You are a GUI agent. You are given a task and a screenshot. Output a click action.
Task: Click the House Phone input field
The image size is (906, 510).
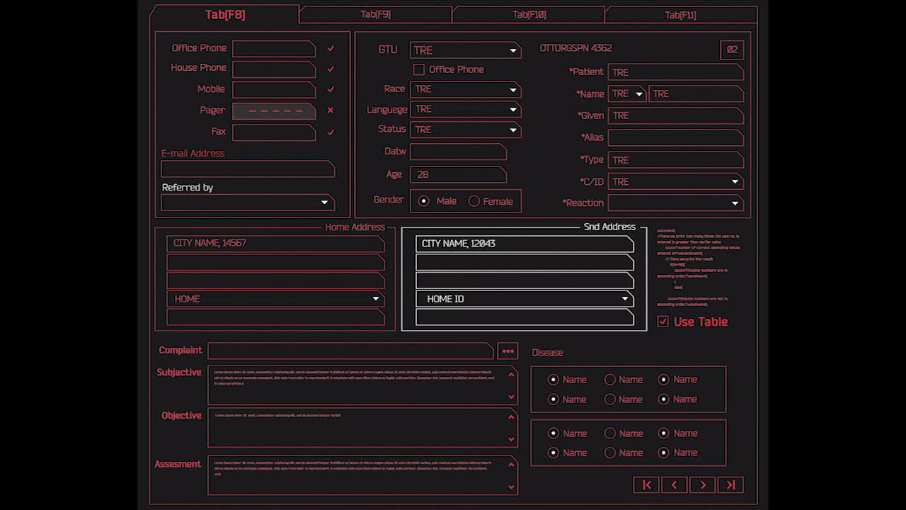click(274, 69)
